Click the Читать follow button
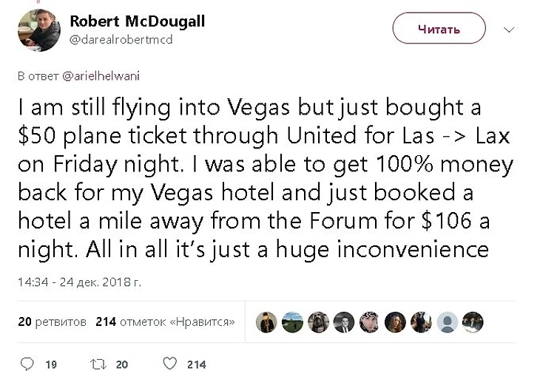This screenshot has height=371, width=540. point(439,28)
